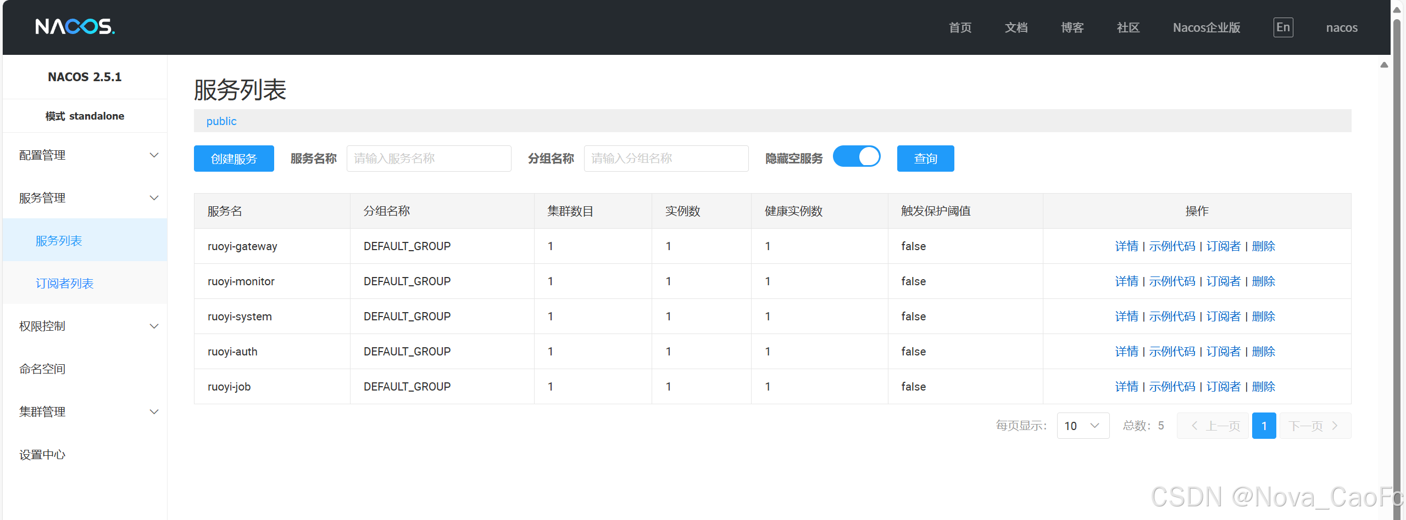Open the page size dropdown showing 10
1406x520 pixels.
(x=1083, y=426)
